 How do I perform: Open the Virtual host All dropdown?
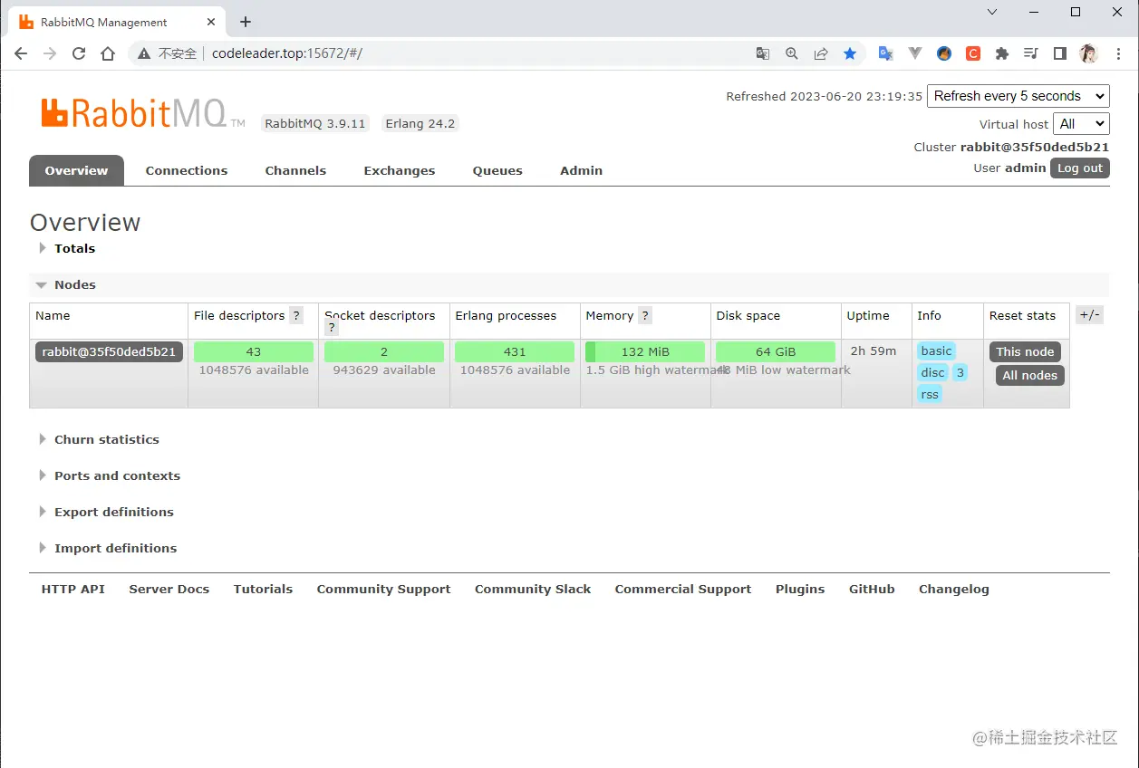(x=1082, y=124)
